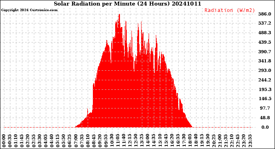275x149 pixels.
Task: Click the 00:00 time label
Action: (x=4, y=141)
